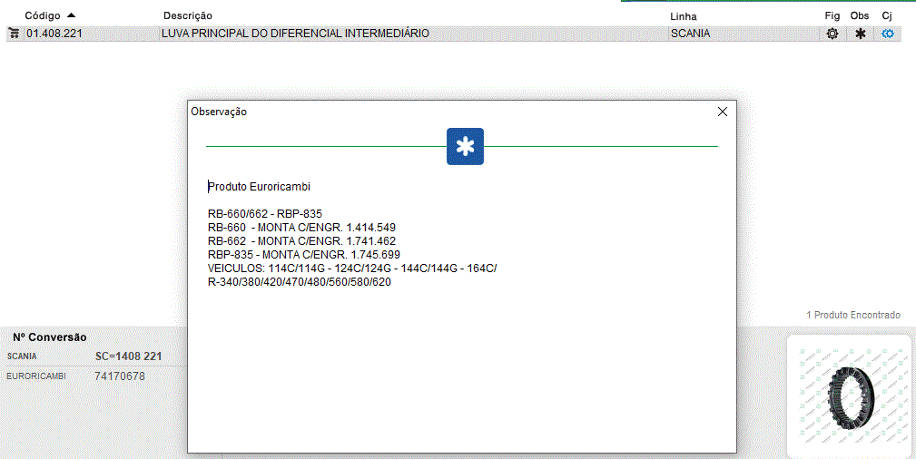The width and height of the screenshot is (916, 459).
Task: Click the Obs column header
Action: tap(860, 16)
